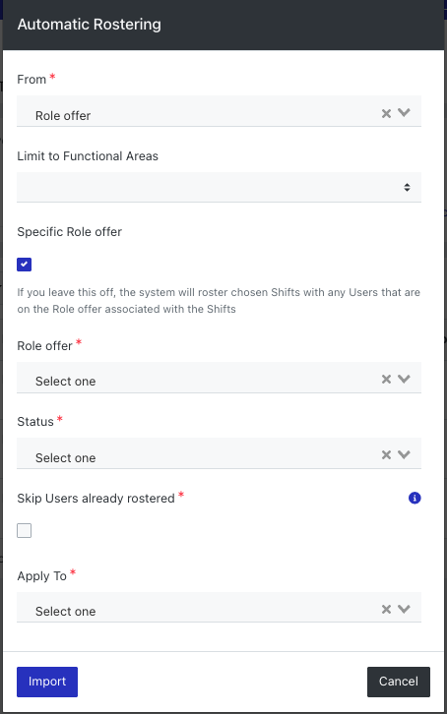Expand the Apply To dropdown chevron

404,609
